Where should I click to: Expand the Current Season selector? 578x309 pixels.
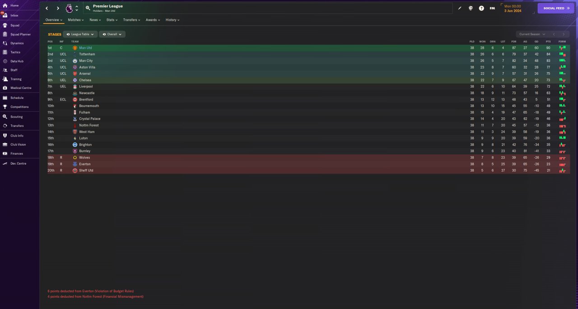coord(532,34)
